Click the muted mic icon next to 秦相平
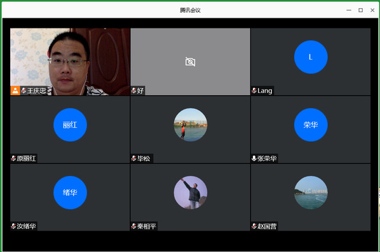380x252 pixels. tap(134, 227)
